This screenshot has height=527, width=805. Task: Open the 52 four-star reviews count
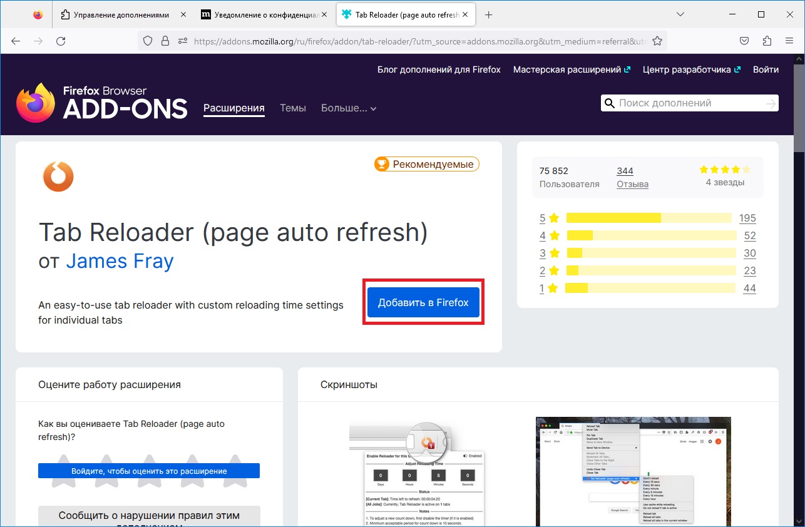tap(750, 235)
